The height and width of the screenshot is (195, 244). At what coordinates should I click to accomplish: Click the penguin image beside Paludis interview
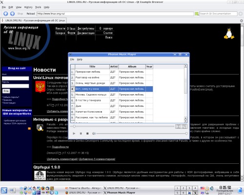40,128
